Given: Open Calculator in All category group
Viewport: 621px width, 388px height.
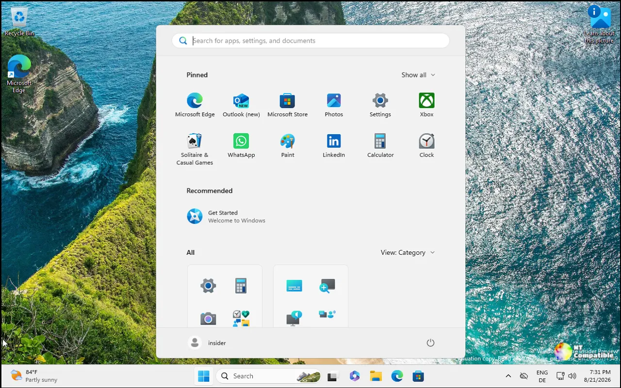Looking at the screenshot, I should coord(241,286).
